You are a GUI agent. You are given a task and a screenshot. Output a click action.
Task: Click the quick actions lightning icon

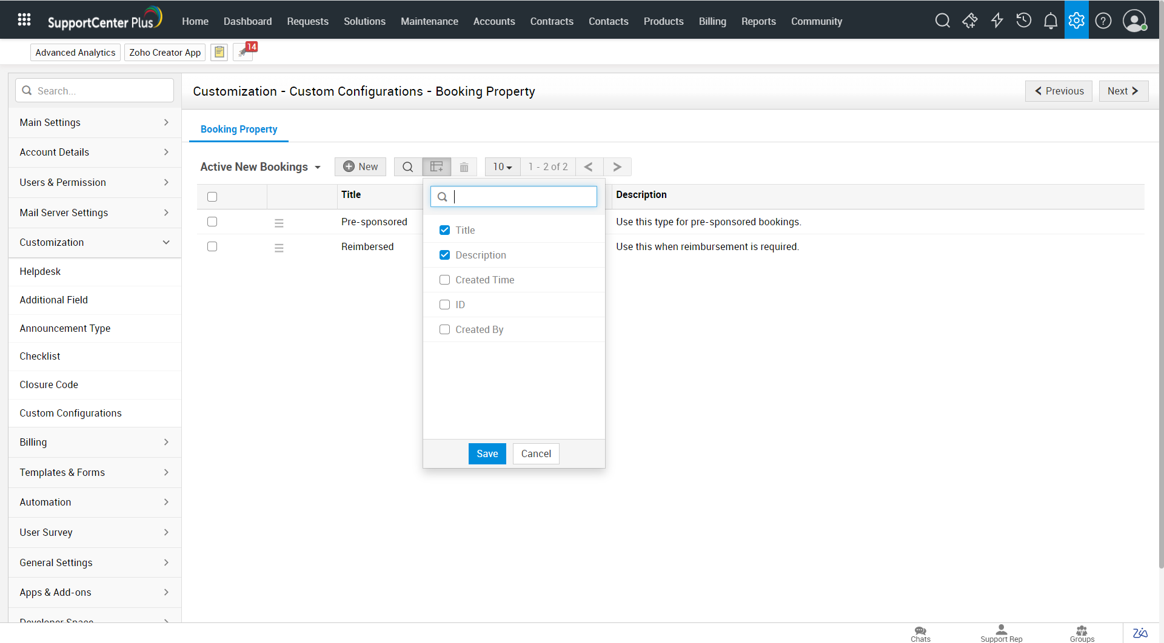(997, 21)
